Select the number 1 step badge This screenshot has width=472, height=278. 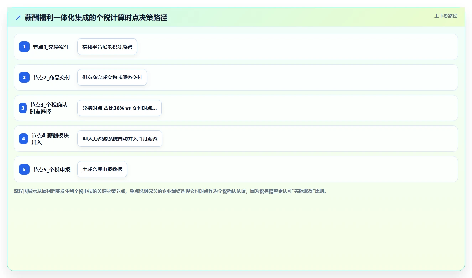[24, 47]
